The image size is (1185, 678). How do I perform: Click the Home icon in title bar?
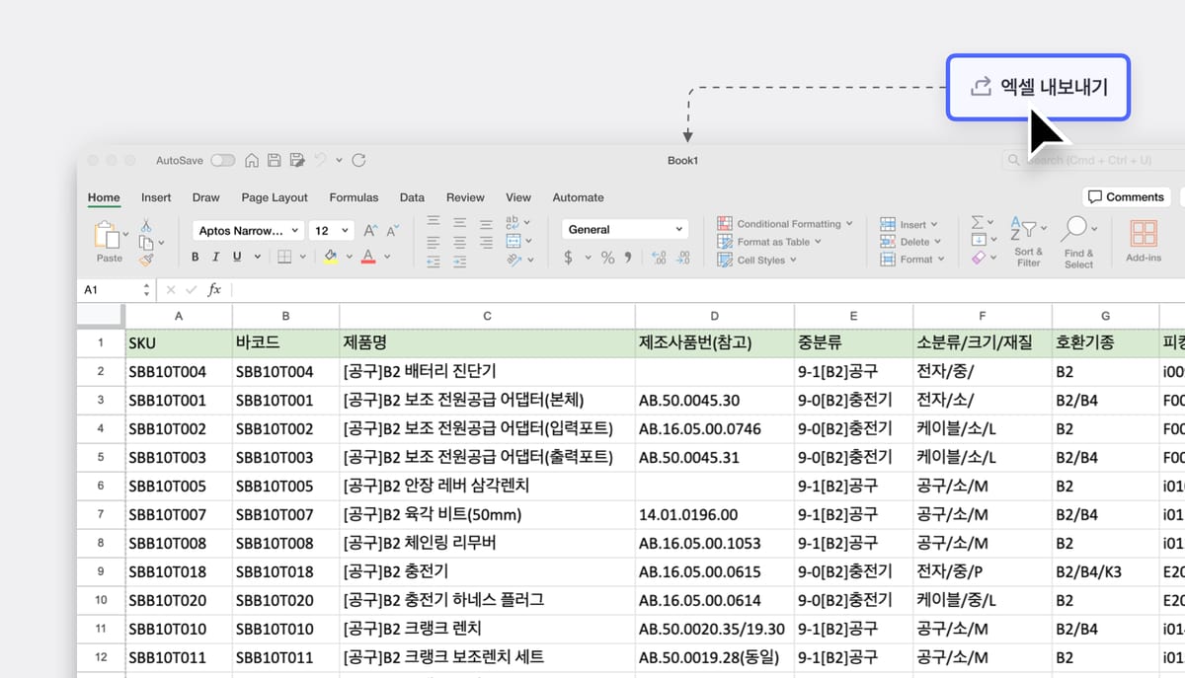click(x=252, y=160)
